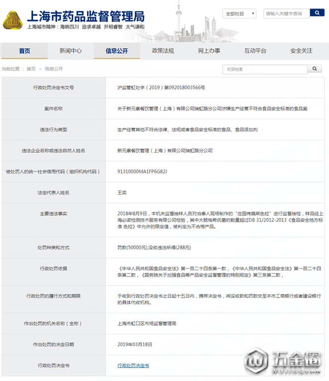Open the 政策法规 navigation tab
The height and width of the screenshot is (381, 329).
[x=163, y=51]
